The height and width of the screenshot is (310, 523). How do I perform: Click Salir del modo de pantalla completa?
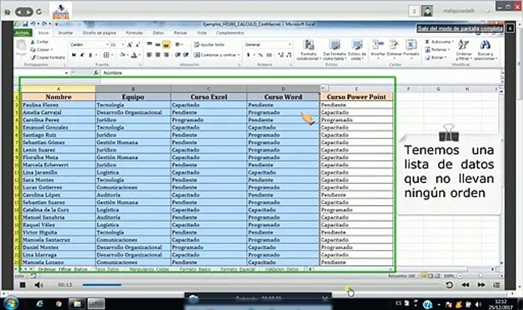460,28
